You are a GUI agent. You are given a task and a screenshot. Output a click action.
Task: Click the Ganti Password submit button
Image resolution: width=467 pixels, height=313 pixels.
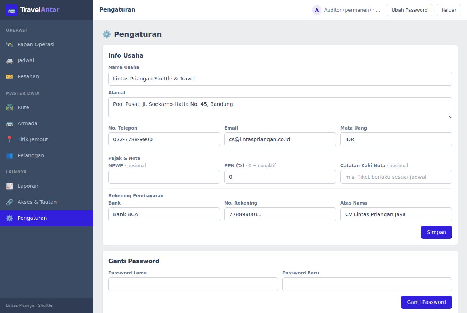427,302
